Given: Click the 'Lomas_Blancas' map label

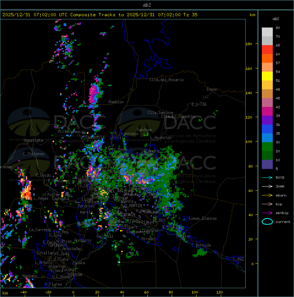Looking at the screenshot, I should click(x=203, y=218).
